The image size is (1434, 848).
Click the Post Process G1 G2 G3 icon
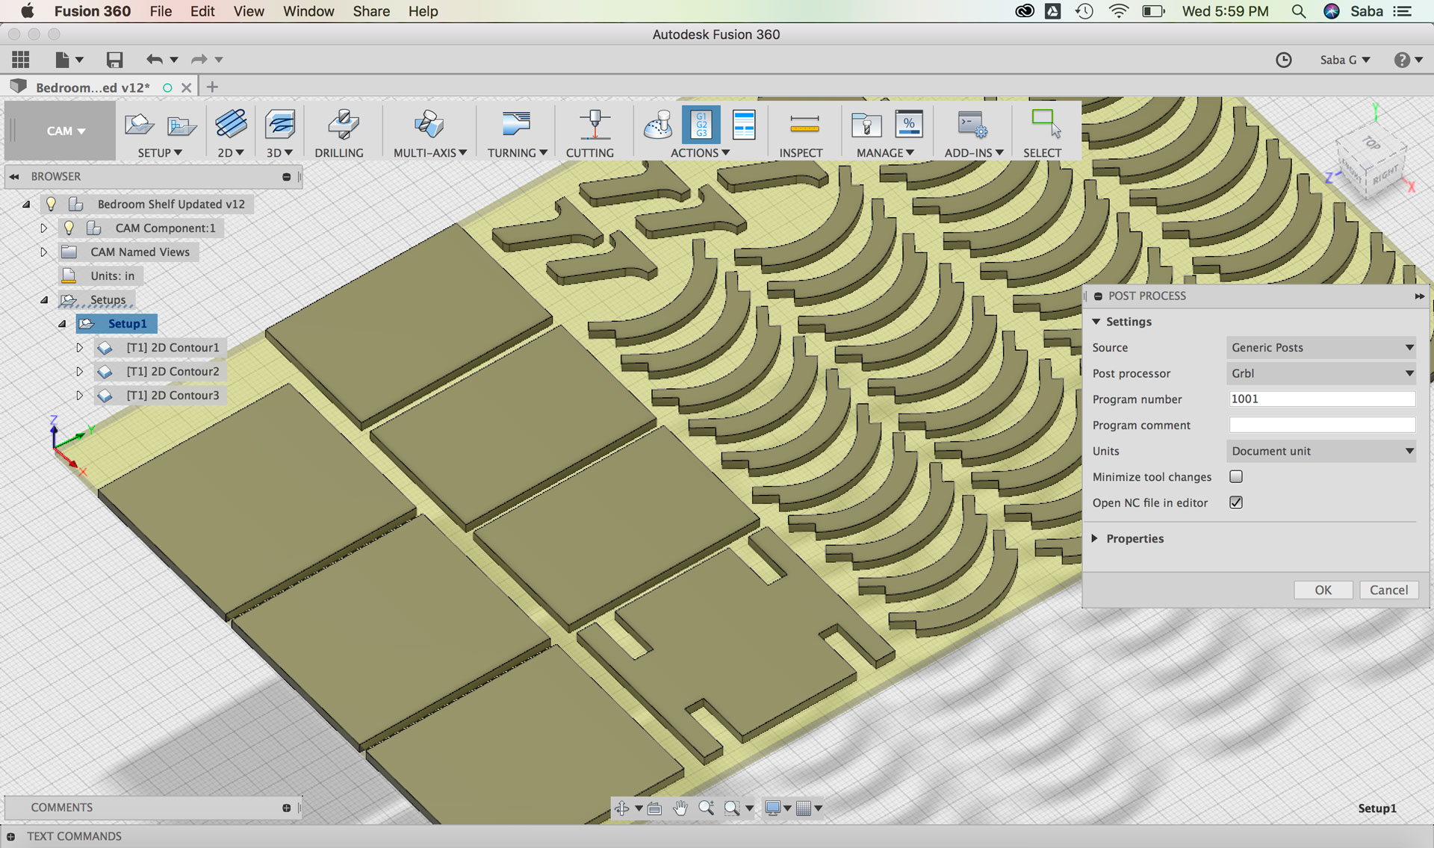coord(701,125)
